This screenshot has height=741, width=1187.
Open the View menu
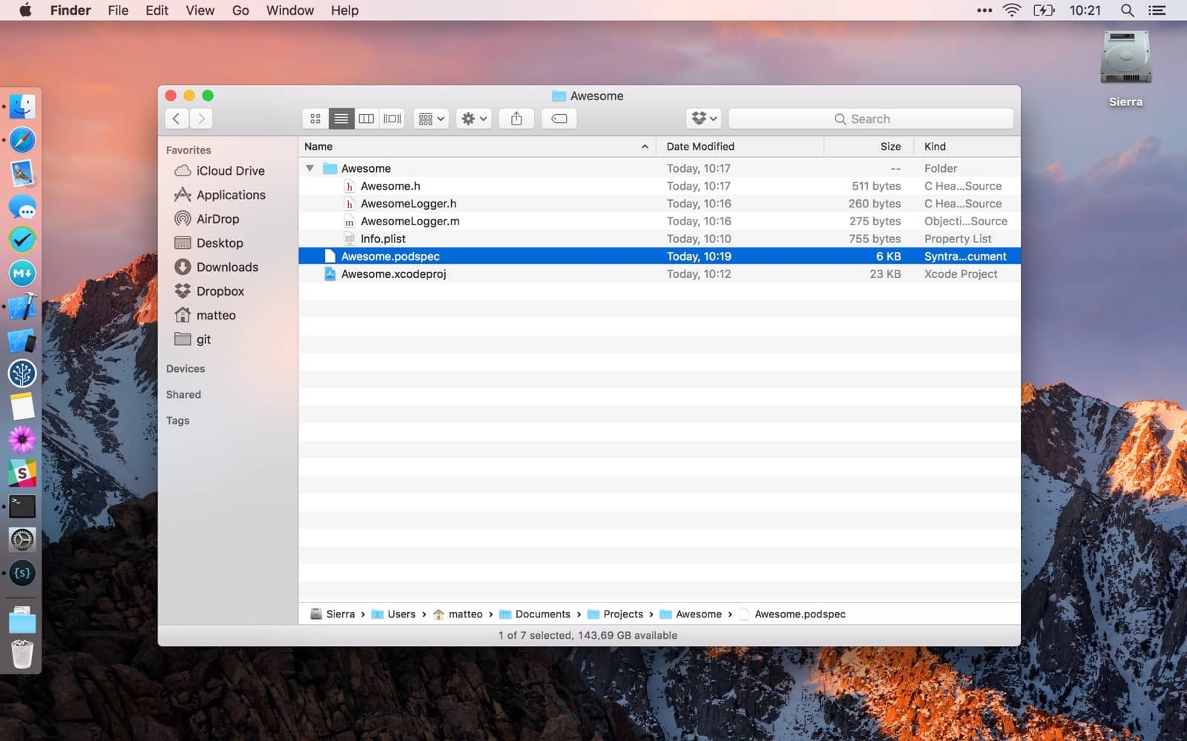click(200, 10)
